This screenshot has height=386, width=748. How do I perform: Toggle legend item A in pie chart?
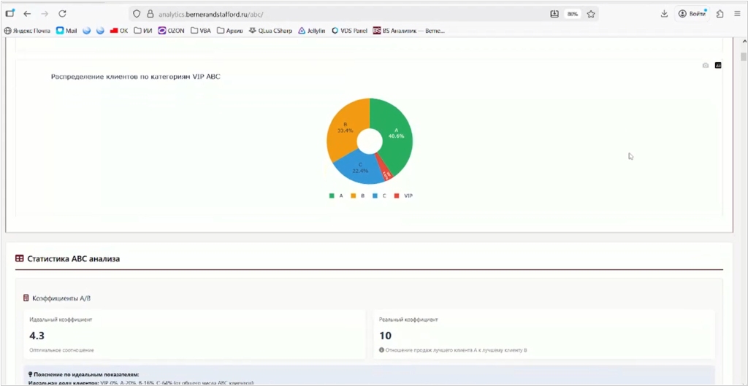336,196
